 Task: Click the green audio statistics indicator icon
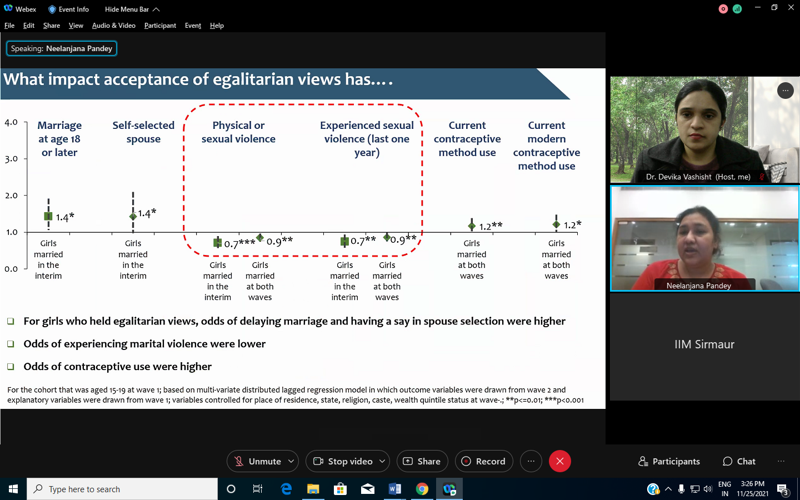click(737, 9)
